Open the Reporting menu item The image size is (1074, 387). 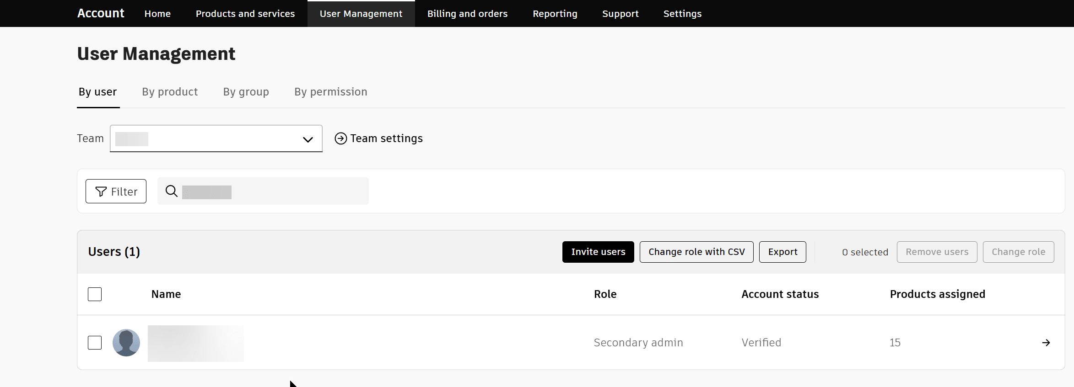pyautogui.click(x=555, y=14)
